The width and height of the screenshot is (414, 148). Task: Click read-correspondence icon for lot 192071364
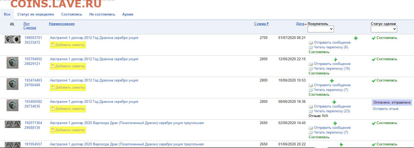click(x=311, y=133)
